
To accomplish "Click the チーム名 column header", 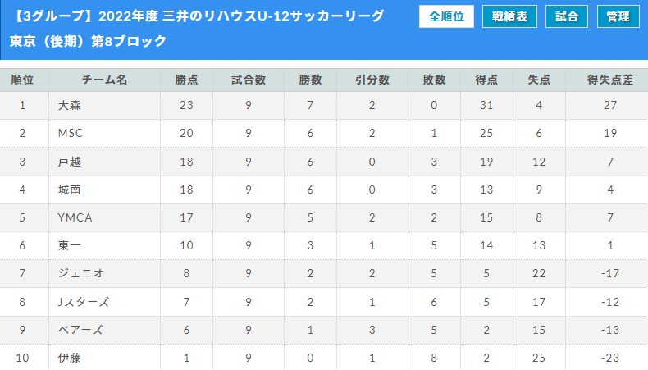I will (x=104, y=80).
